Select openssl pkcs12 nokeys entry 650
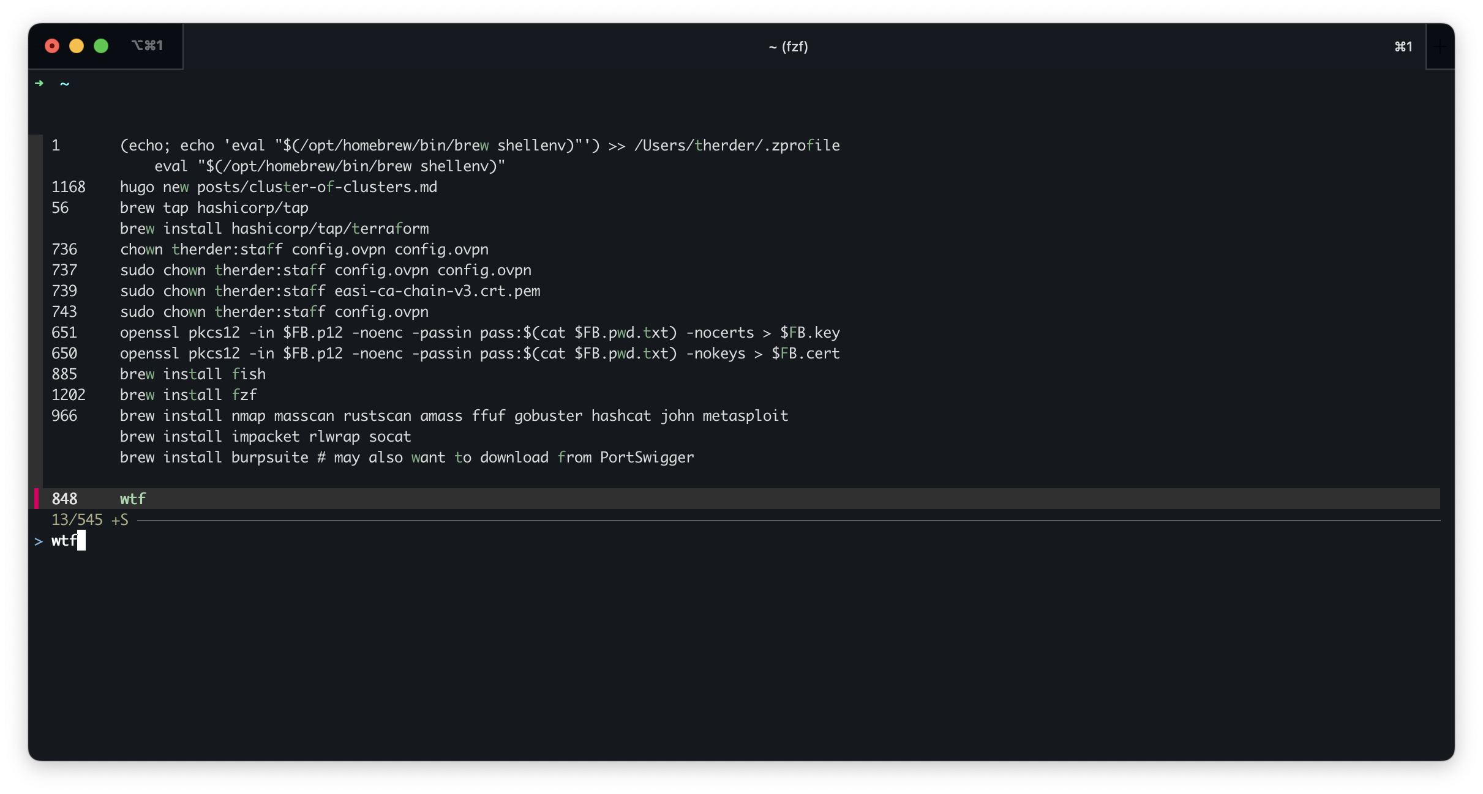The width and height of the screenshot is (1483, 794). [x=479, y=354]
